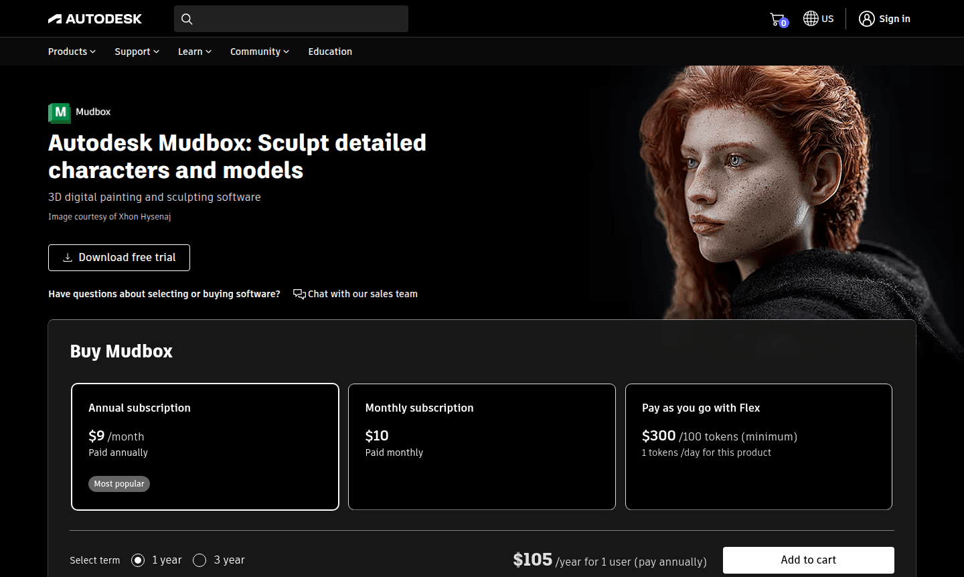Open the Education menu item
964x577 pixels.
point(330,52)
